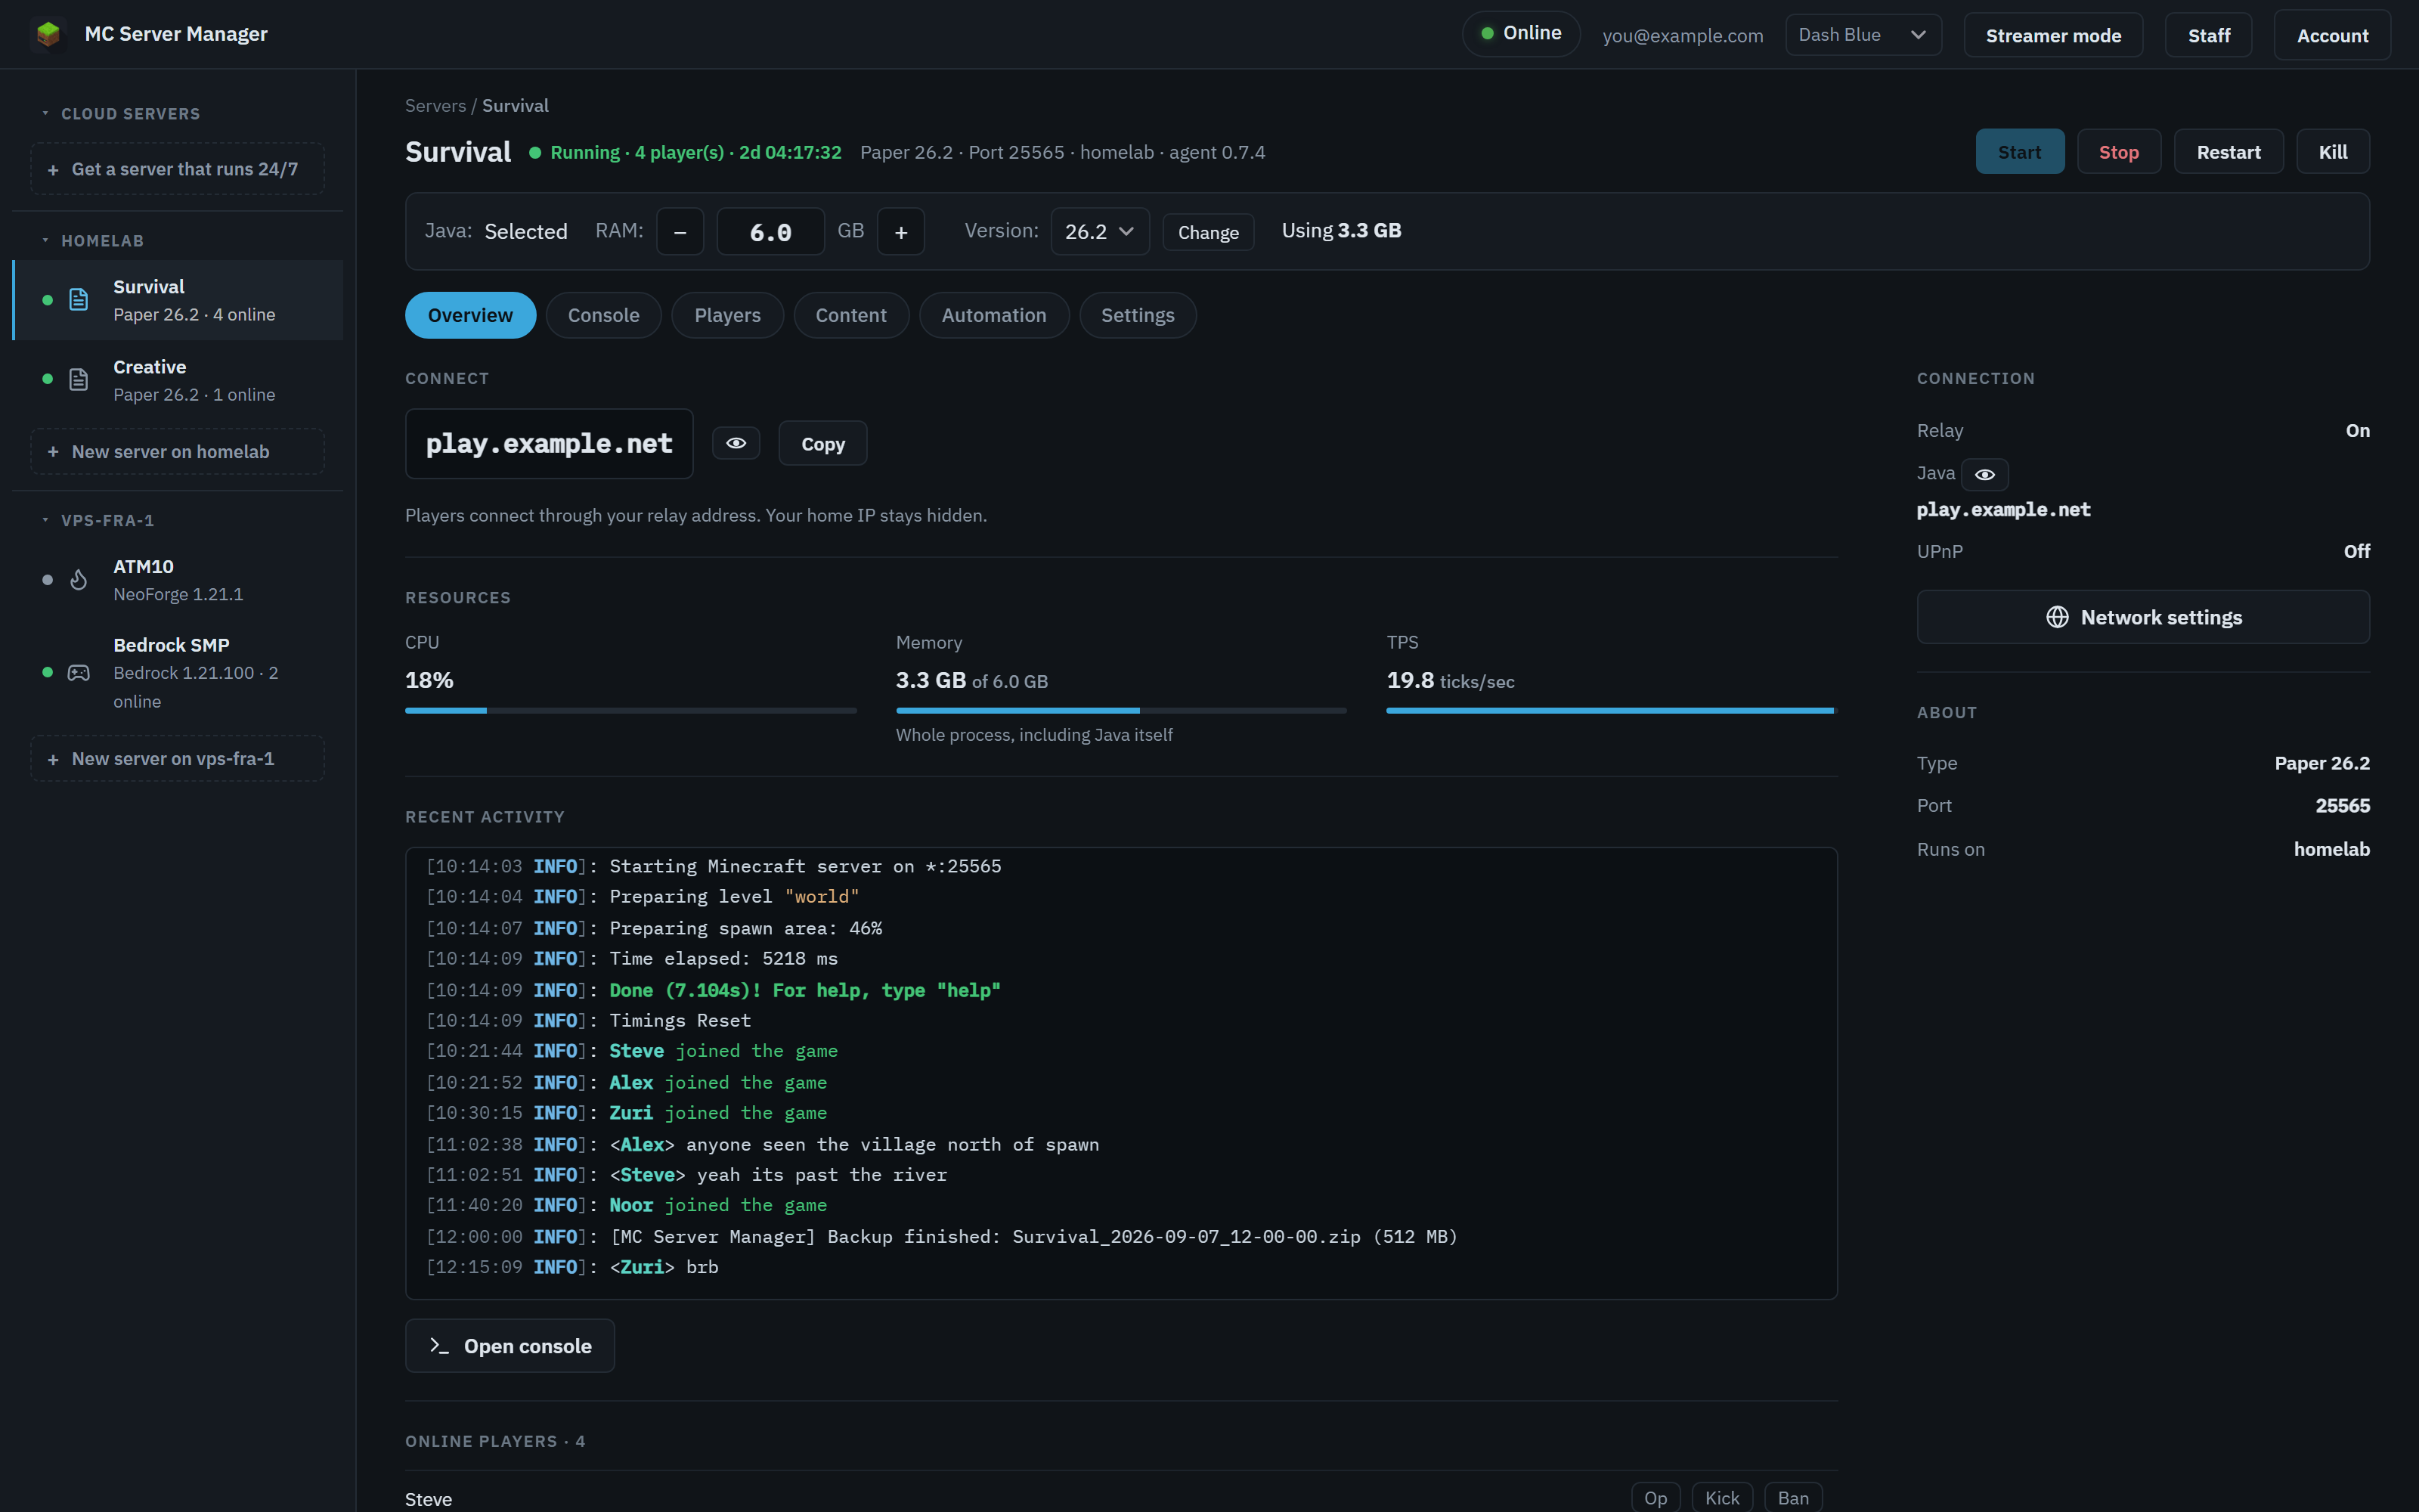Kill the server process
Screen dimensions: 2419x1512
point(2333,152)
